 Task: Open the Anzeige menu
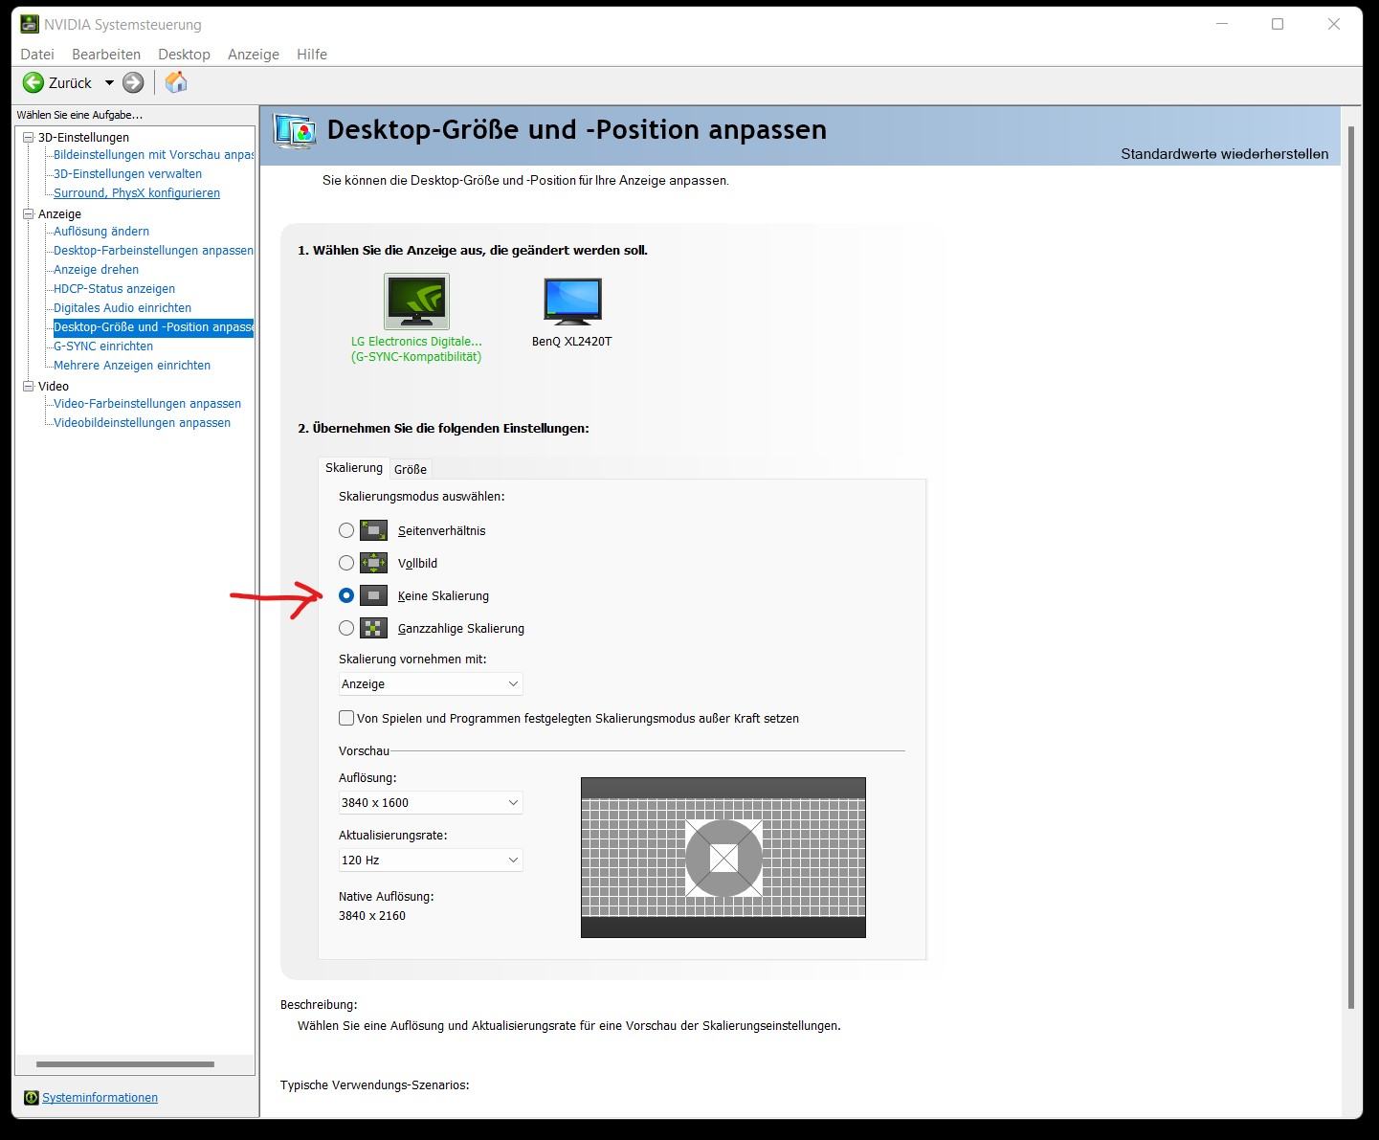click(x=254, y=55)
